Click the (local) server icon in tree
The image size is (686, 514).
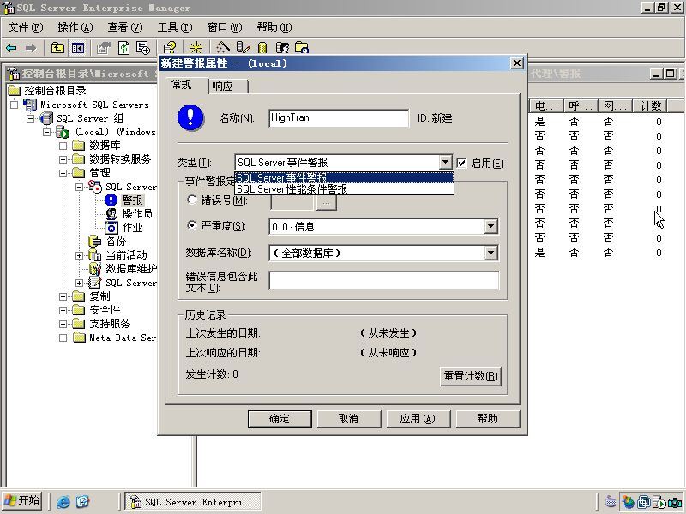(x=63, y=132)
